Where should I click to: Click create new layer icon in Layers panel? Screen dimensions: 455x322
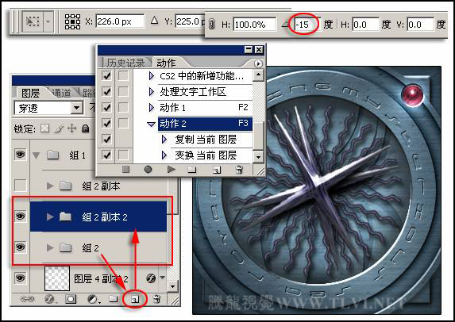[135, 299]
